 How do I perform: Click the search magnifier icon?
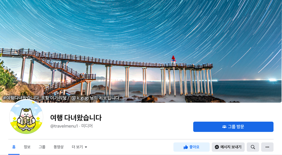[253, 147]
